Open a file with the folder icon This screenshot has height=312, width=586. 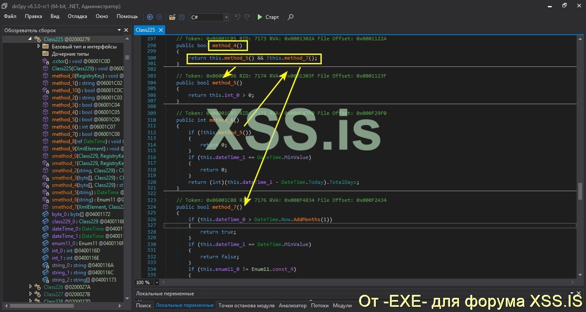tap(172, 17)
